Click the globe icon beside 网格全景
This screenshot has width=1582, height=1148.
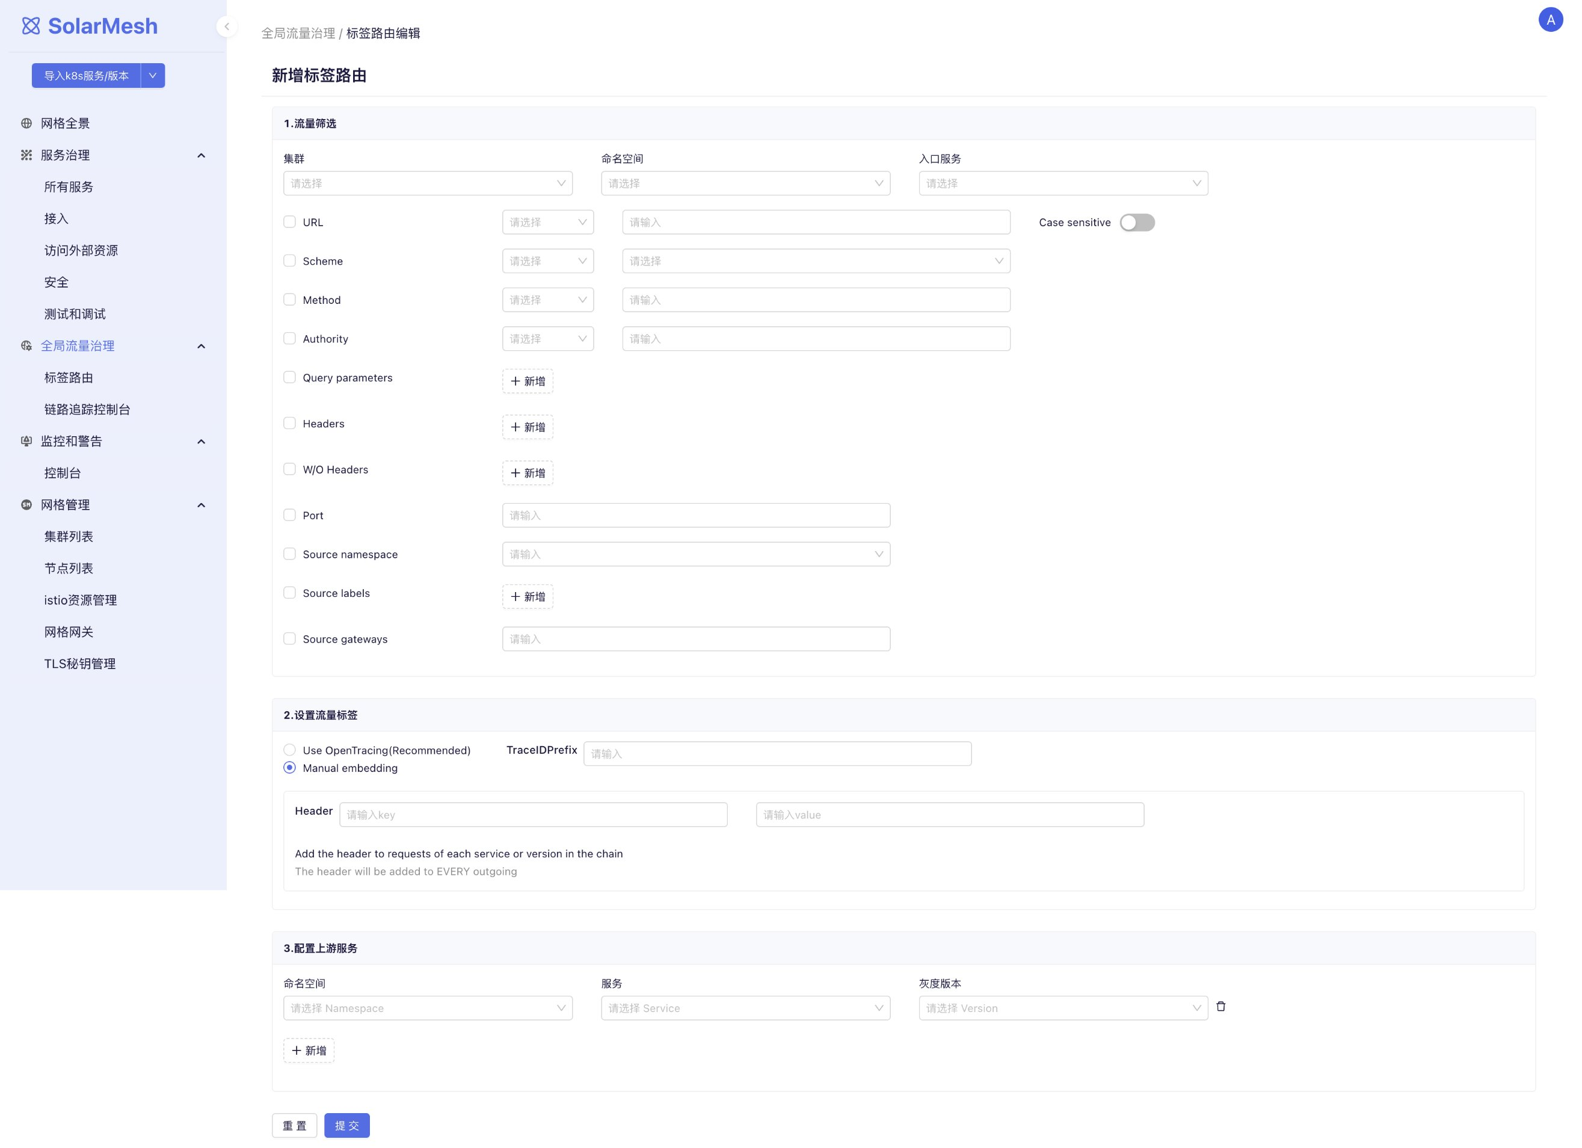point(26,123)
